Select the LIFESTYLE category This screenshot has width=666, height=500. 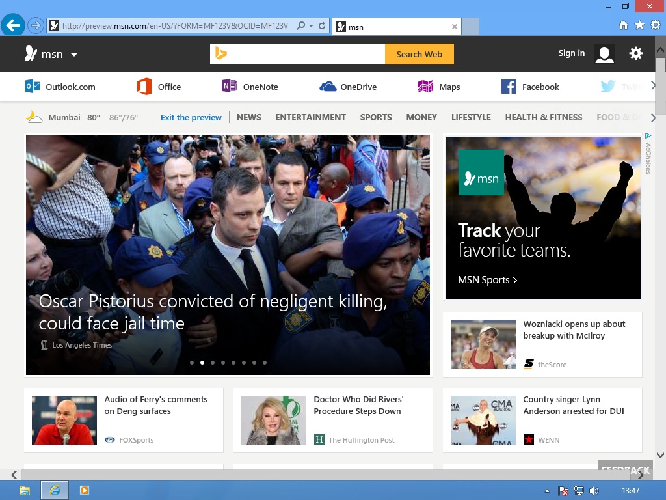pos(471,117)
